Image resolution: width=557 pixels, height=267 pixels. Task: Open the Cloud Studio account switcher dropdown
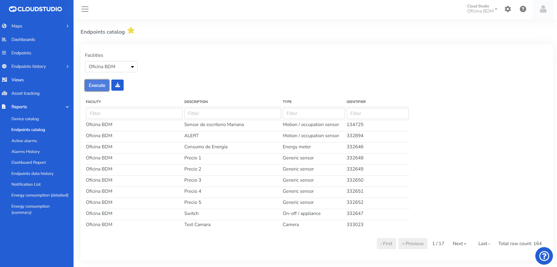click(482, 9)
